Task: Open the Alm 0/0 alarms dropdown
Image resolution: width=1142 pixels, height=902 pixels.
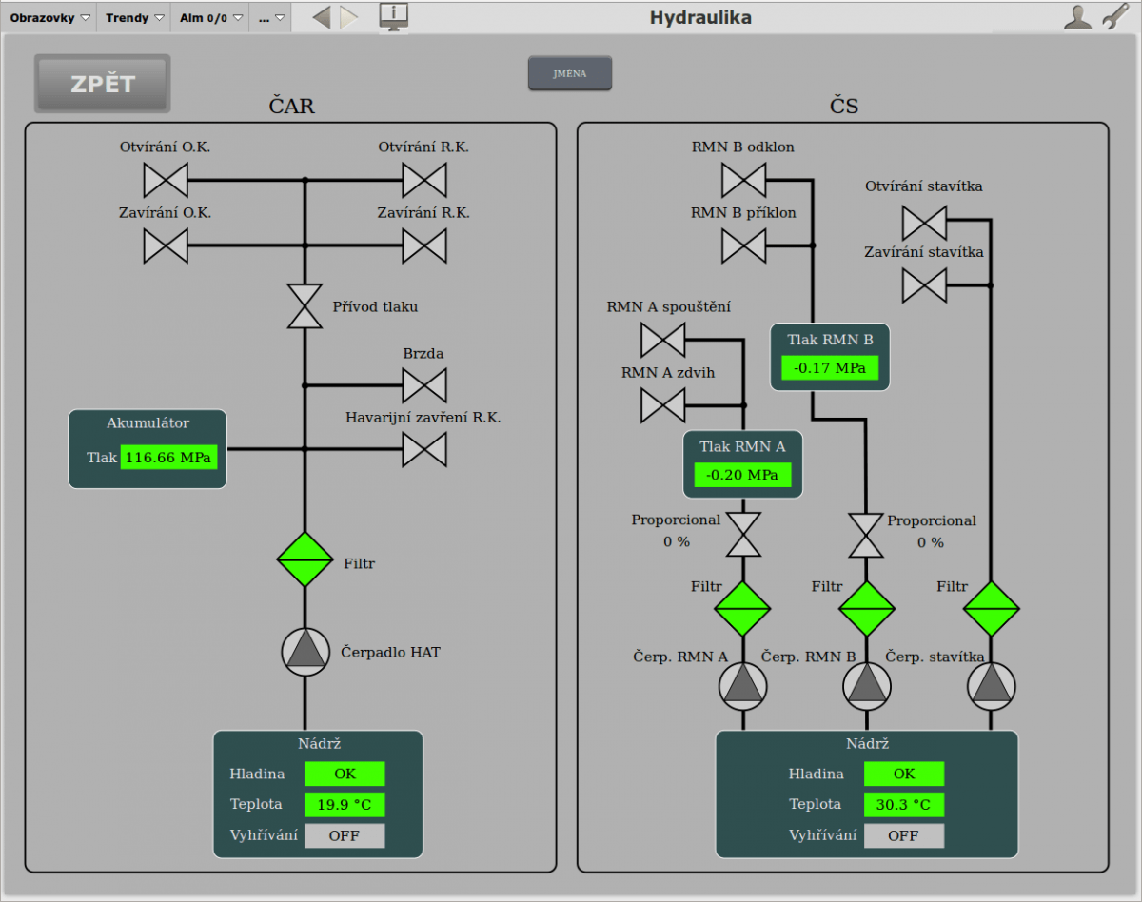Action: (210, 17)
